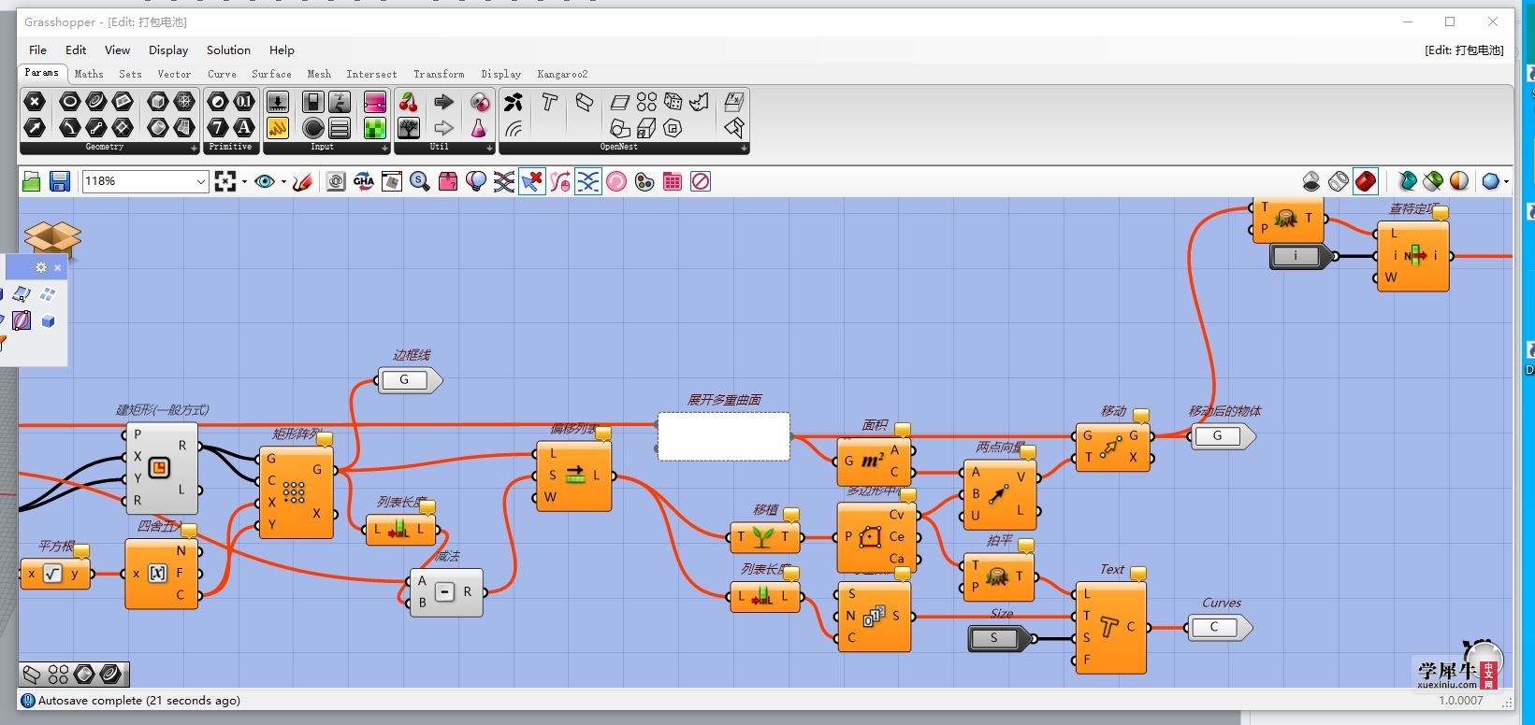
Task: Enable wireframe preview cylinder icon
Action: point(1339,181)
